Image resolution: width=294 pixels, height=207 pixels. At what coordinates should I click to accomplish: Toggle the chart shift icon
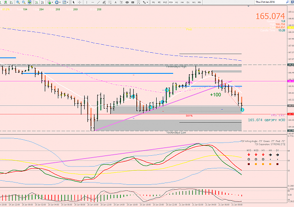tap(42, 2)
